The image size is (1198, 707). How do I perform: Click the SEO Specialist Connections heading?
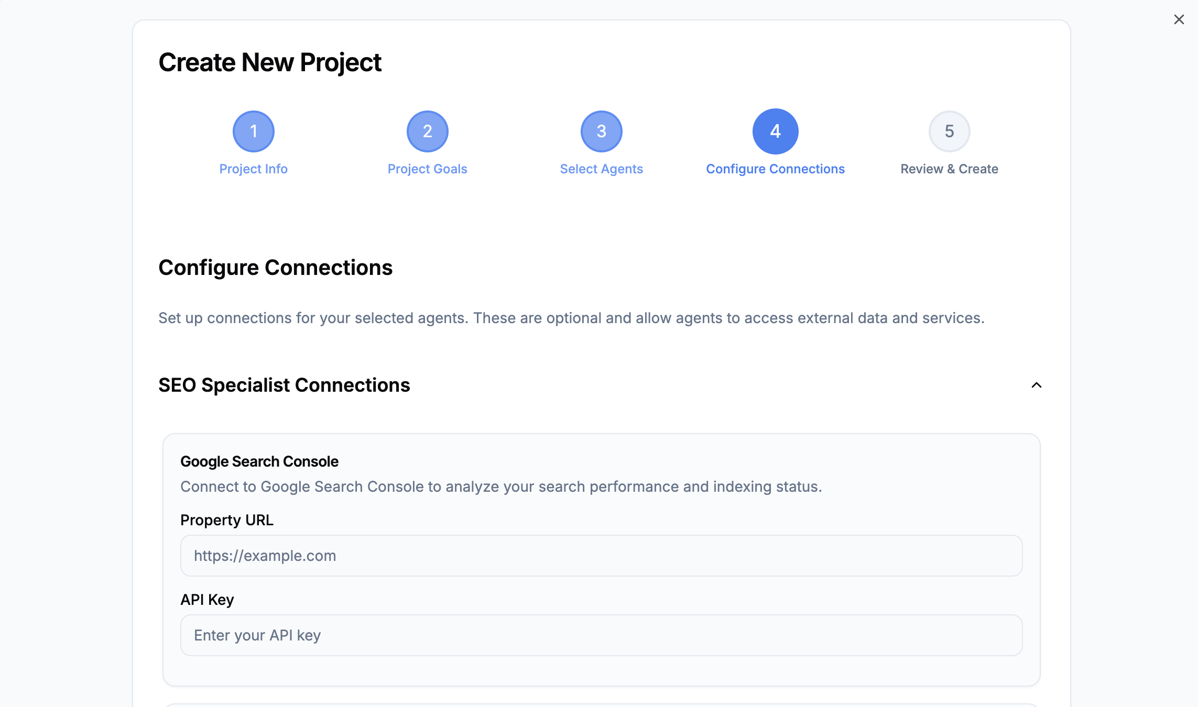tap(285, 385)
